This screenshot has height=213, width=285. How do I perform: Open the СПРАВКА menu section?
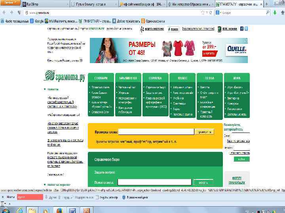155,78
